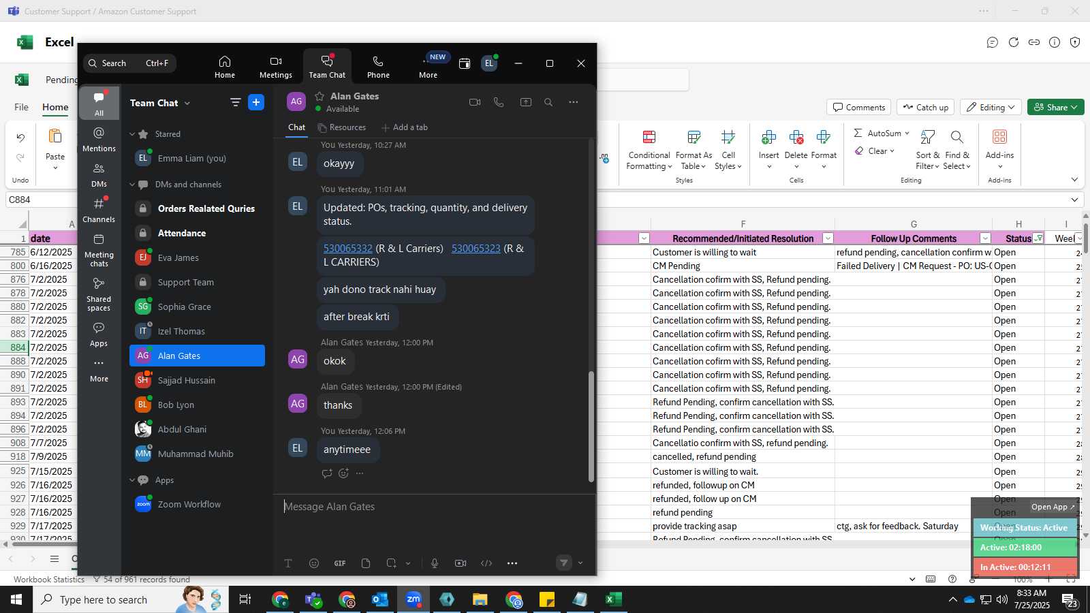Screen dimensions: 1090x613
Task: Open Conditional Formatting menu
Action: 649,150
